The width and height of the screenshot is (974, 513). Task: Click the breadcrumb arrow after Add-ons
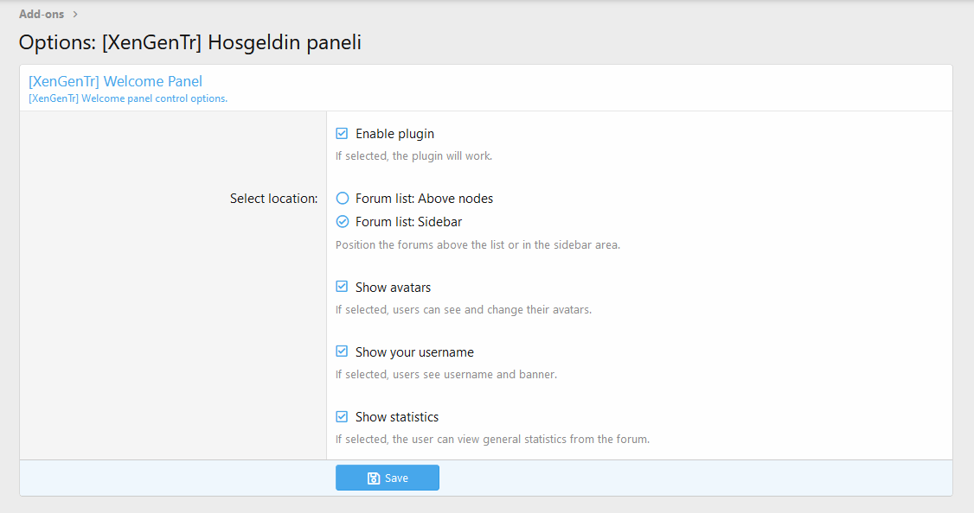[76, 14]
